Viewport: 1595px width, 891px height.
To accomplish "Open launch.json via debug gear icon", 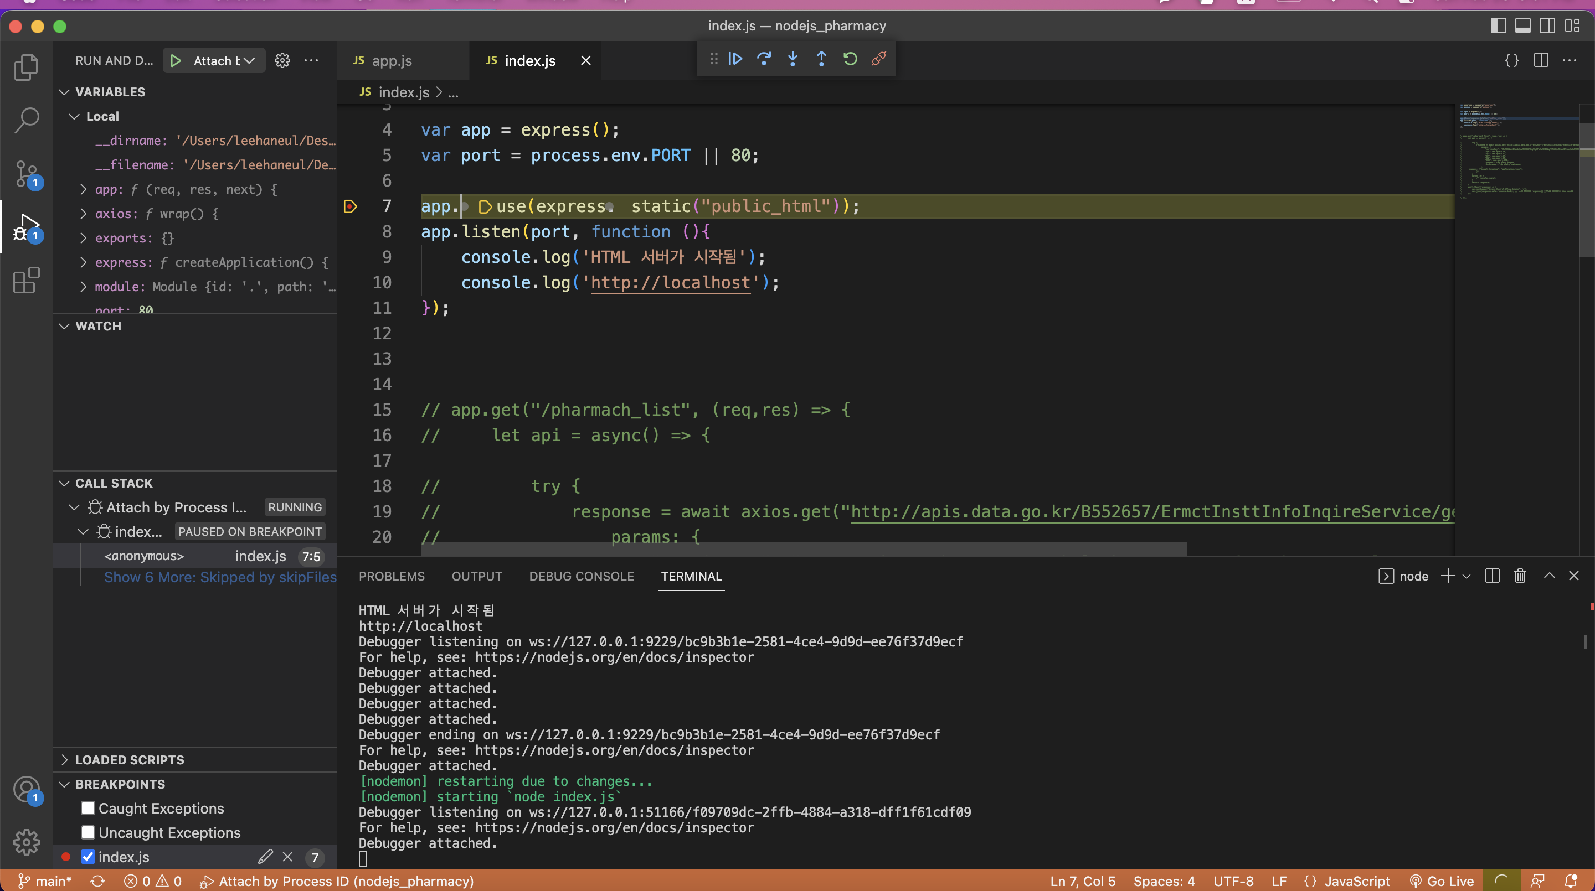I will click(282, 61).
